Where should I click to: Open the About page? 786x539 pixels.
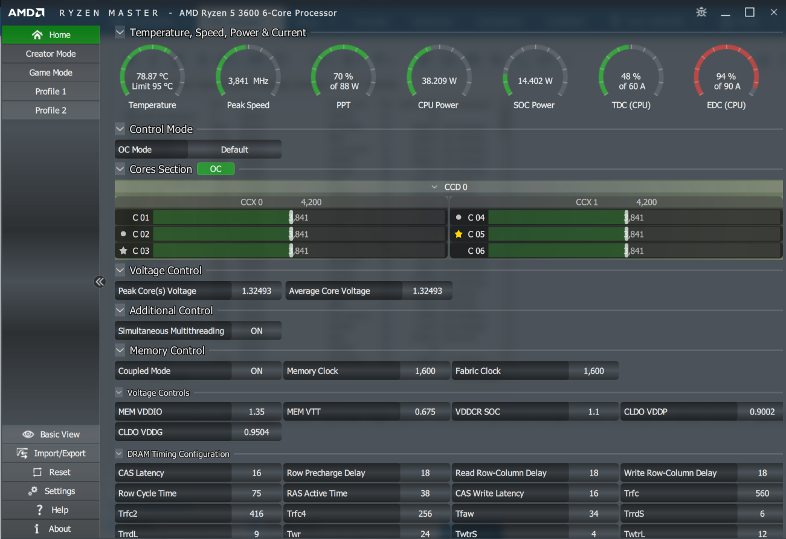coord(51,529)
